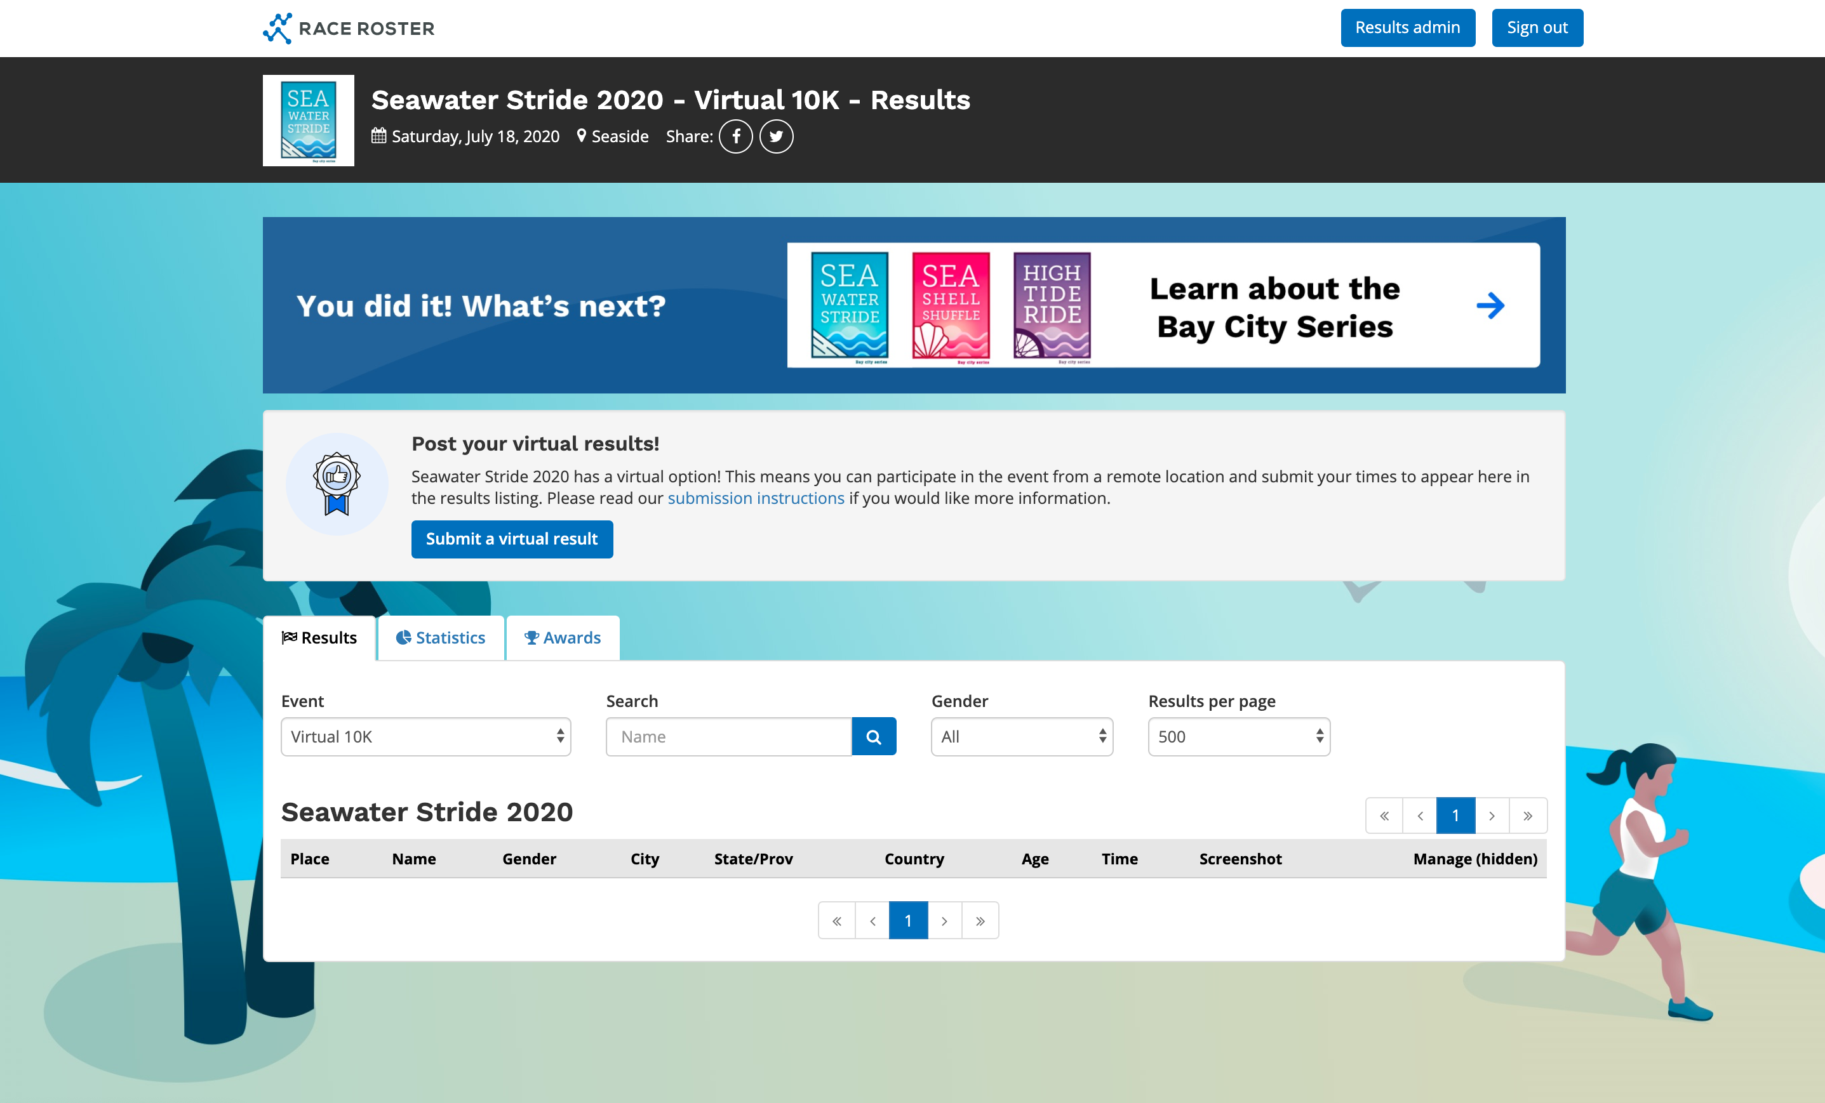Go to first page in top pagination
The height and width of the screenshot is (1103, 1825).
point(1384,816)
